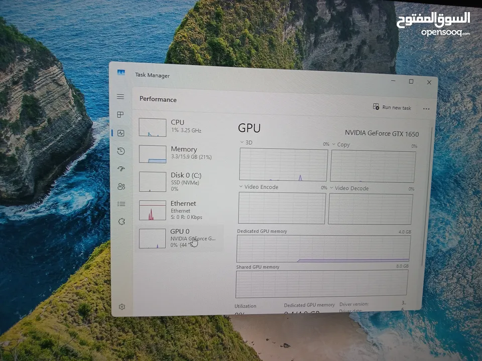Open the hamburger navigation menu

(120, 97)
